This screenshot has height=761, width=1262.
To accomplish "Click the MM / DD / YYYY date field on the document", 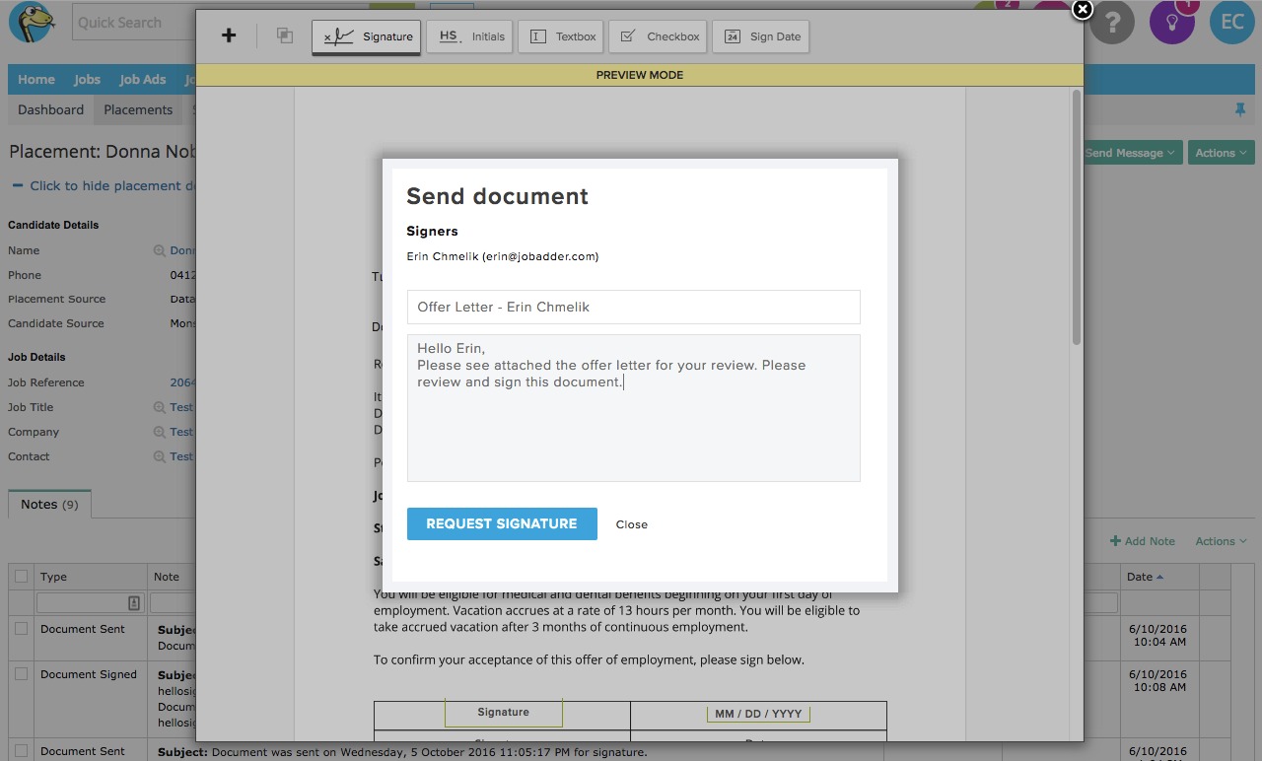I will (758, 714).
